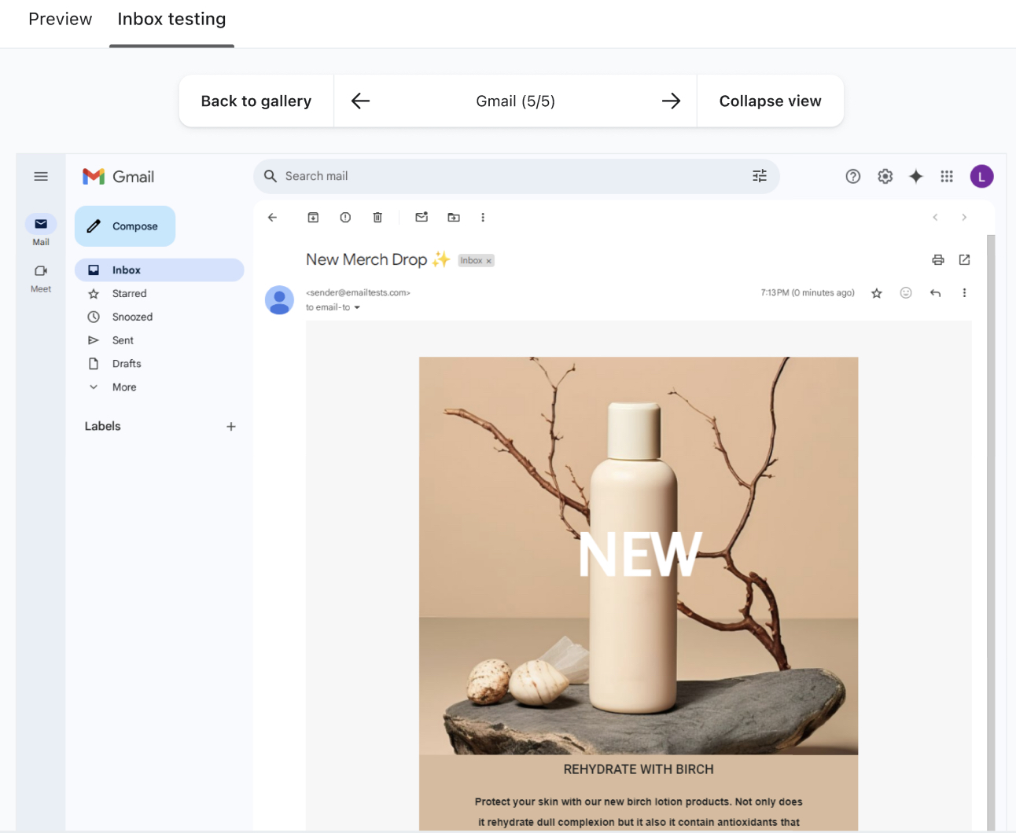The height and width of the screenshot is (833, 1016).
Task: Click the Gemini sparkle icon
Action: click(915, 176)
